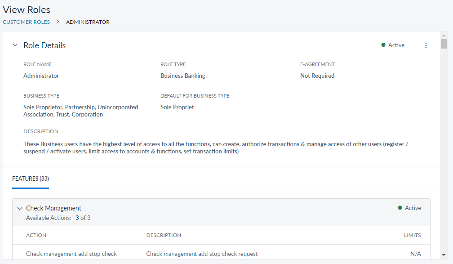Image resolution: width=453 pixels, height=264 pixels.
Task: Click the green Active dot for Check Management
Action: pyautogui.click(x=400, y=208)
